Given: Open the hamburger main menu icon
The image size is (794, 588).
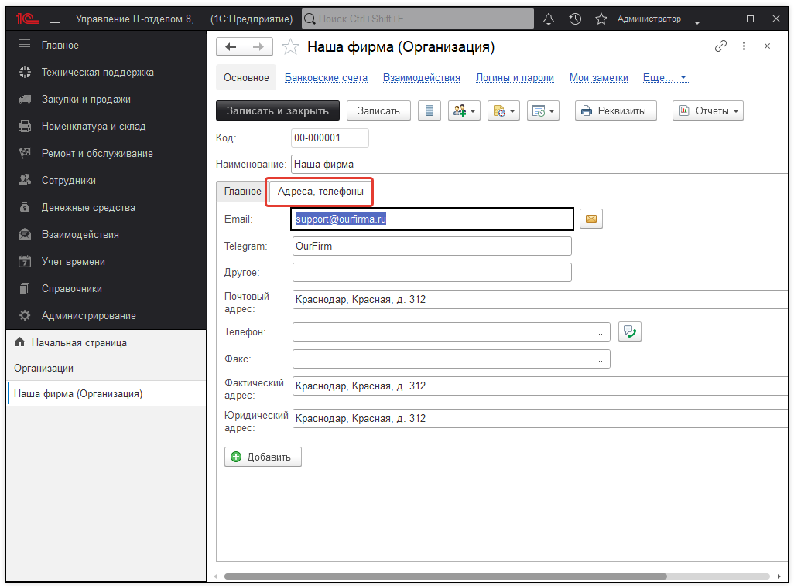Looking at the screenshot, I should click(x=55, y=19).
